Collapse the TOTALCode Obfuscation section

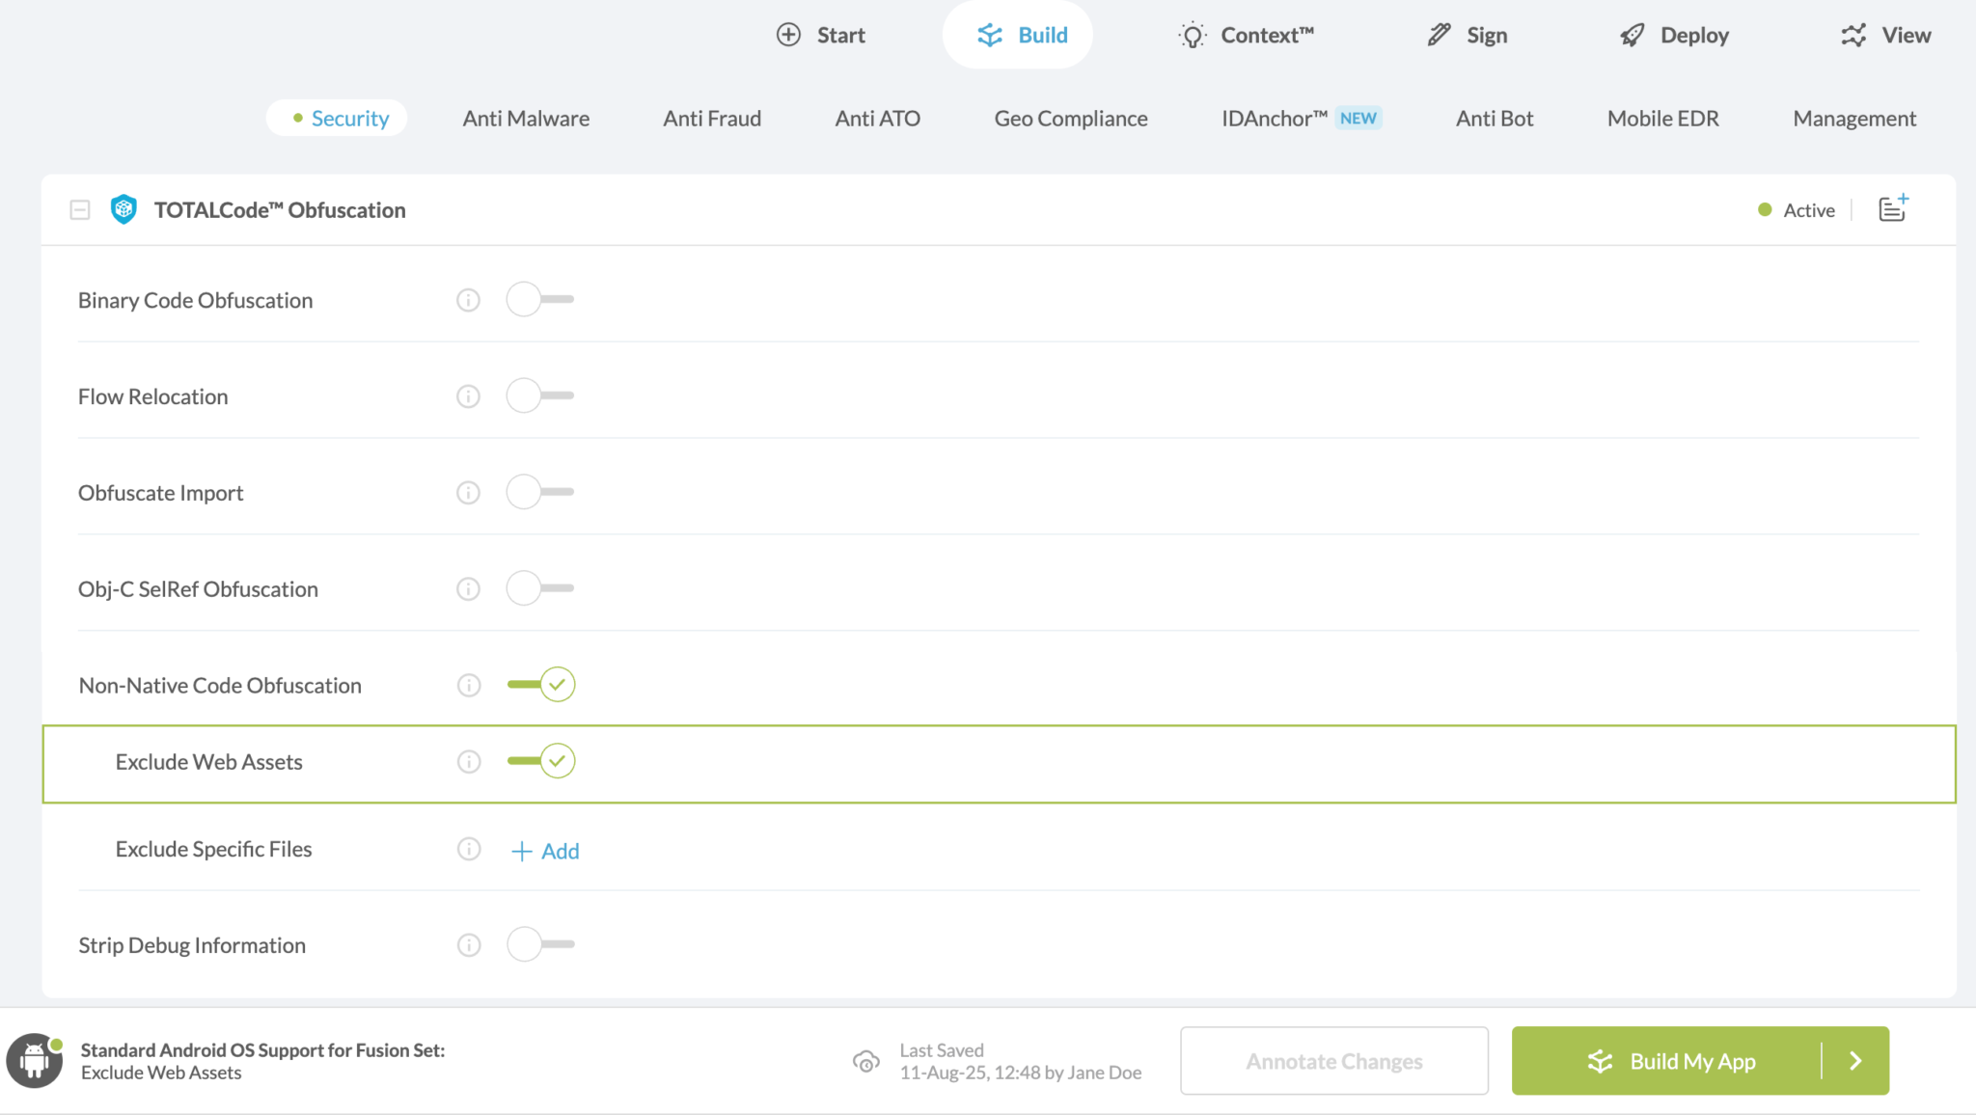[81, 209]
